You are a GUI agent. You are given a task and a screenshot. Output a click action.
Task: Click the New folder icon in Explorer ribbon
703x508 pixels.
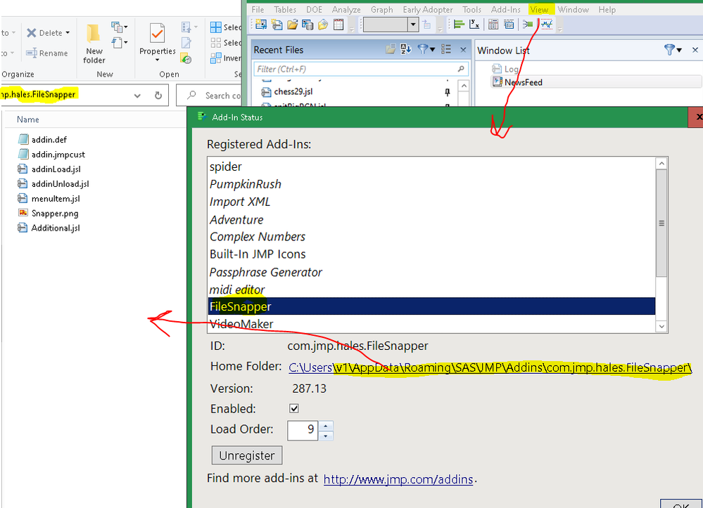(x=94, y=33)
